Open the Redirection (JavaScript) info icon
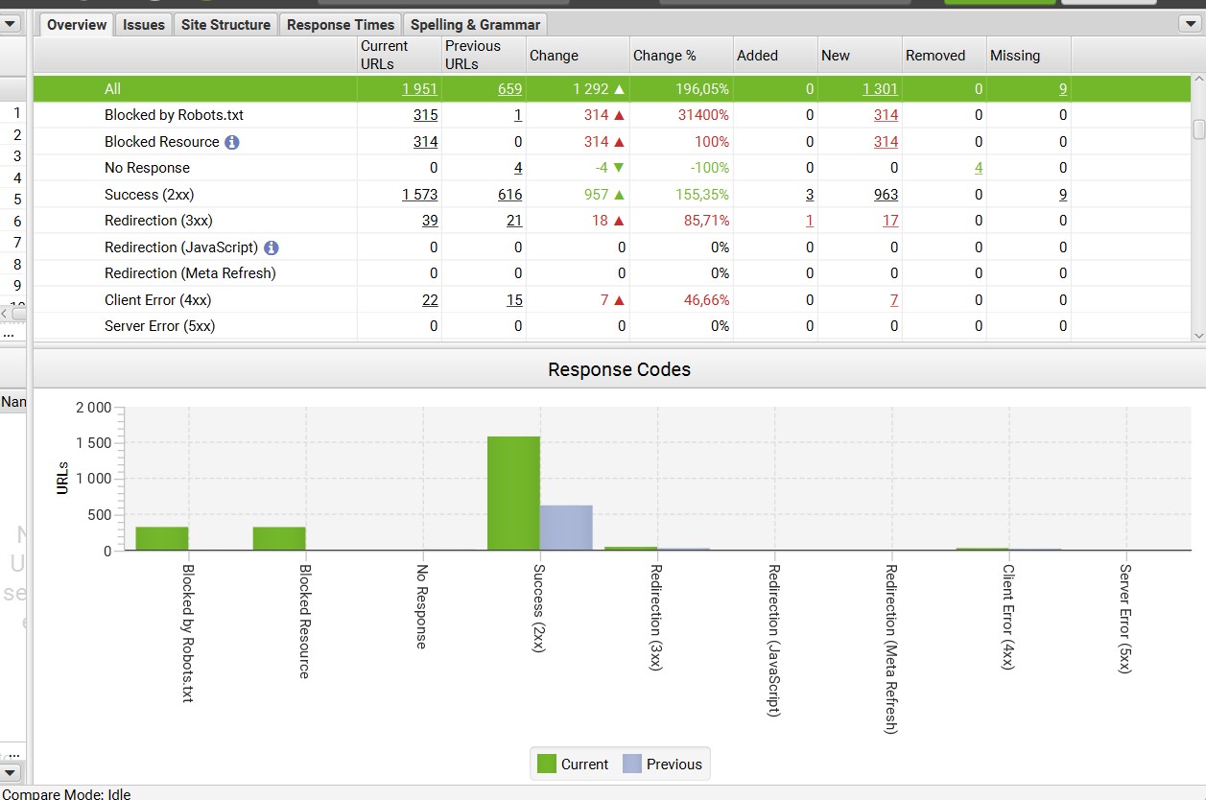1206x800 pixels. (271, 247)
